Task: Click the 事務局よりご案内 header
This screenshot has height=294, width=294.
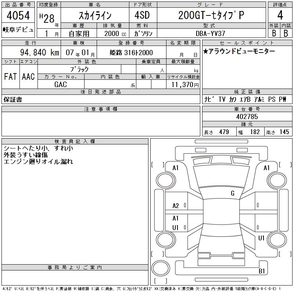Action: pos(75,268)
